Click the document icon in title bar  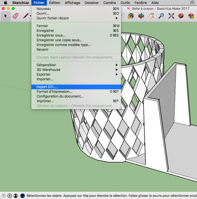(x=129, y=8)
